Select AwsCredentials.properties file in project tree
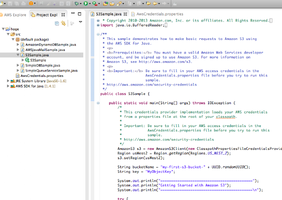The image size is (282, 200). pyautogui.click(x=42, y=76)
